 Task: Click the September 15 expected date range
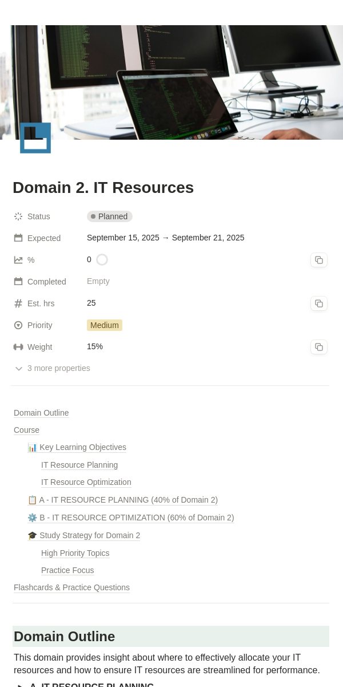click(x=166, y=238)
